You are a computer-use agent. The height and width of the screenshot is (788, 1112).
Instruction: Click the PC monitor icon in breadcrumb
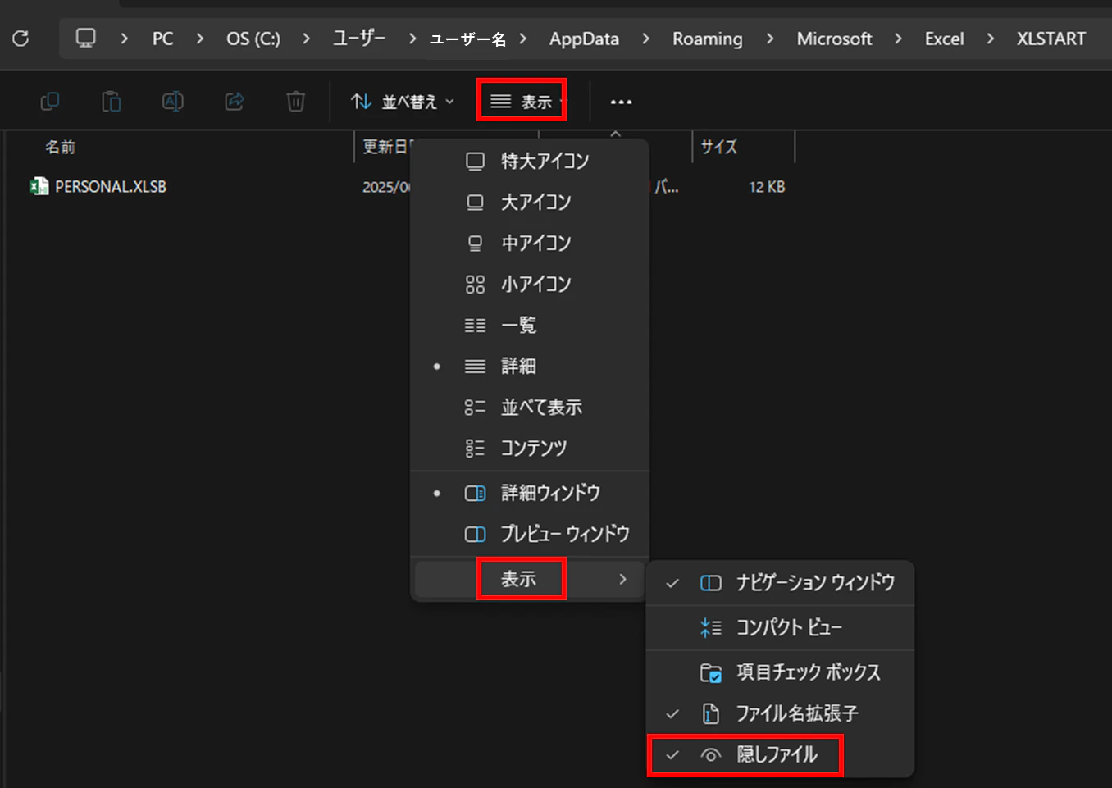[86, 39]
